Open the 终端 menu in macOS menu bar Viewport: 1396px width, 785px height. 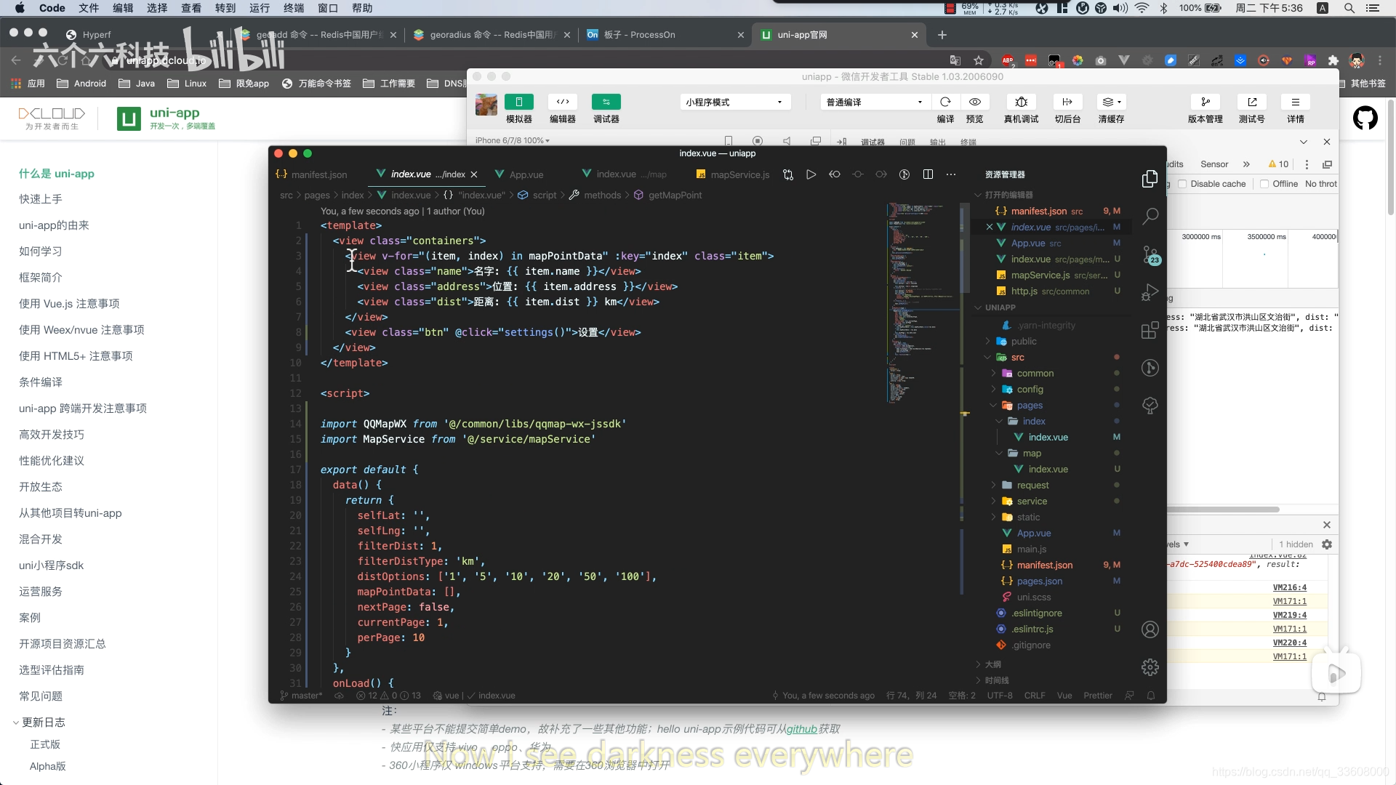click(294, 8)
